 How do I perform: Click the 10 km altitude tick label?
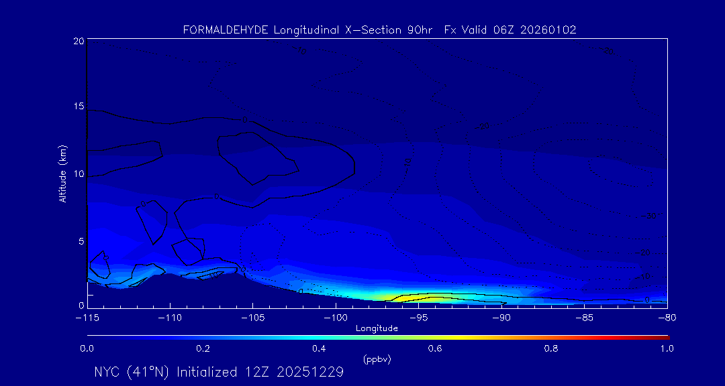78,174
